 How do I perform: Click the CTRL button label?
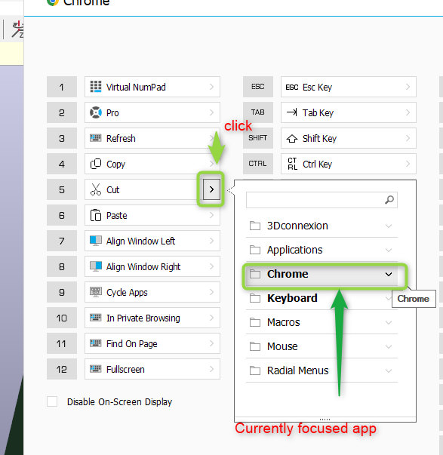[258, 164]
